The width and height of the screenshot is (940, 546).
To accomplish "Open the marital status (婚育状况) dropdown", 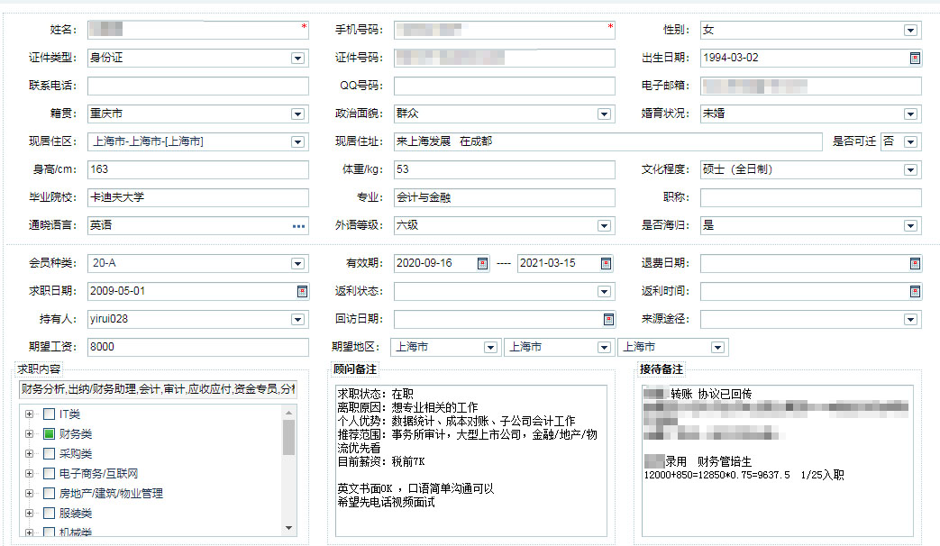I will click(x=910, y=114).
